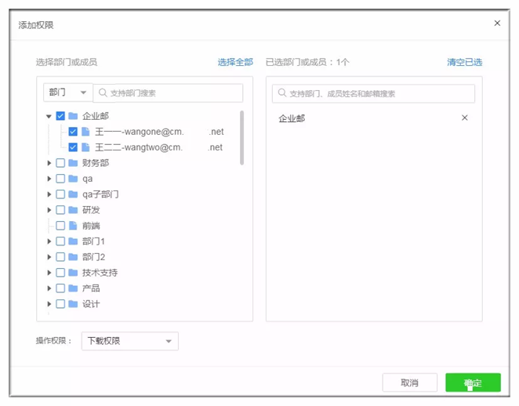Click the department list vertical scrollbar
Image resolution: width=519 pixels, height=406 pixels.
[241, 137]
